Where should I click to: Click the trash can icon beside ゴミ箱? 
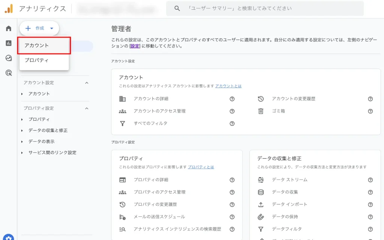261,111
